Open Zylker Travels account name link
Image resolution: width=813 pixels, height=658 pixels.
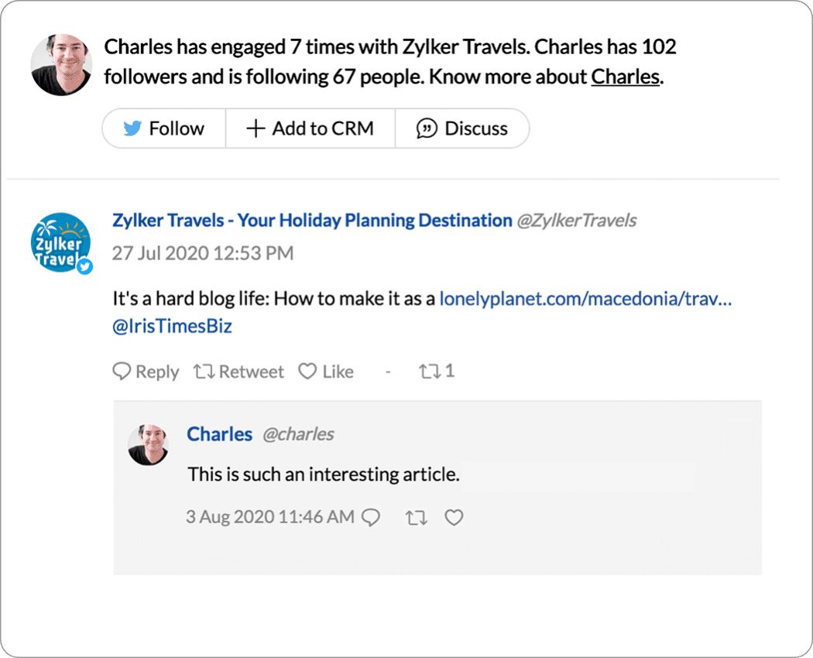tap(312, 221)
